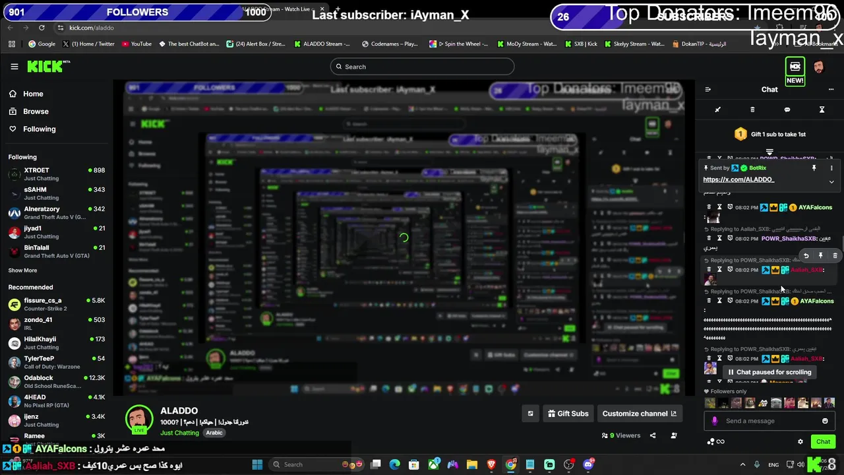Image resolution: width=844 pixels, height=475 pixels.
Task: Open pinned message three-dot options
Action: click(831, 168)
